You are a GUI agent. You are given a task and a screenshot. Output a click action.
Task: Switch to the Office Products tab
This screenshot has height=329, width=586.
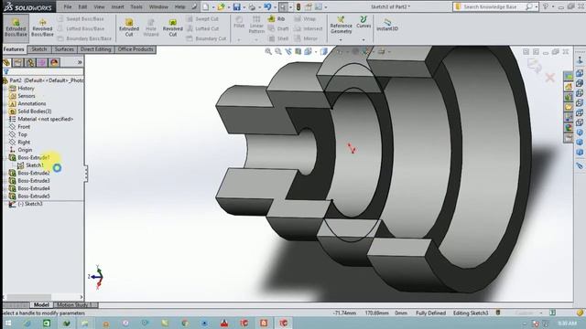[136, 49]
